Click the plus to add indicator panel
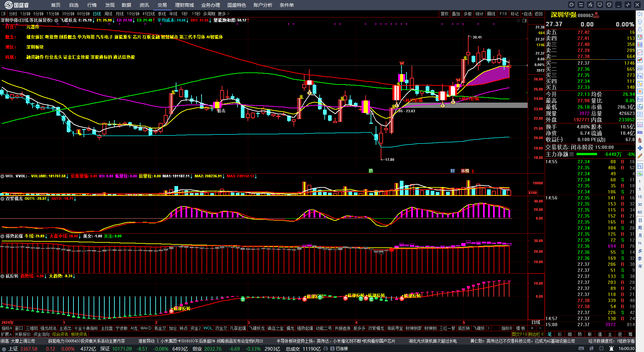 pos(532,328)
